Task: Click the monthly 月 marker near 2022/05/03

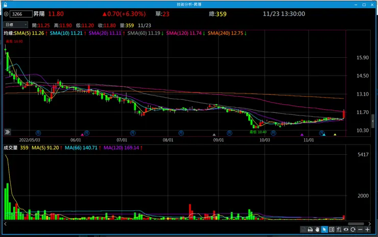Action: [38, 133]
